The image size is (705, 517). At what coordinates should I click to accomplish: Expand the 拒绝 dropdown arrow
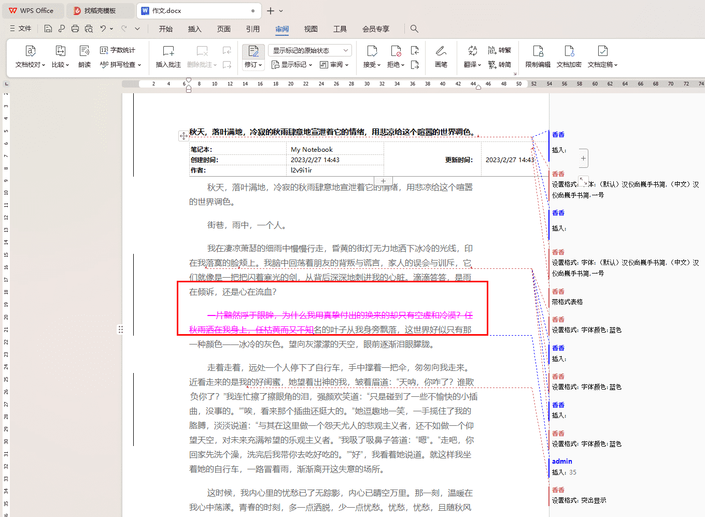(403, 65)
